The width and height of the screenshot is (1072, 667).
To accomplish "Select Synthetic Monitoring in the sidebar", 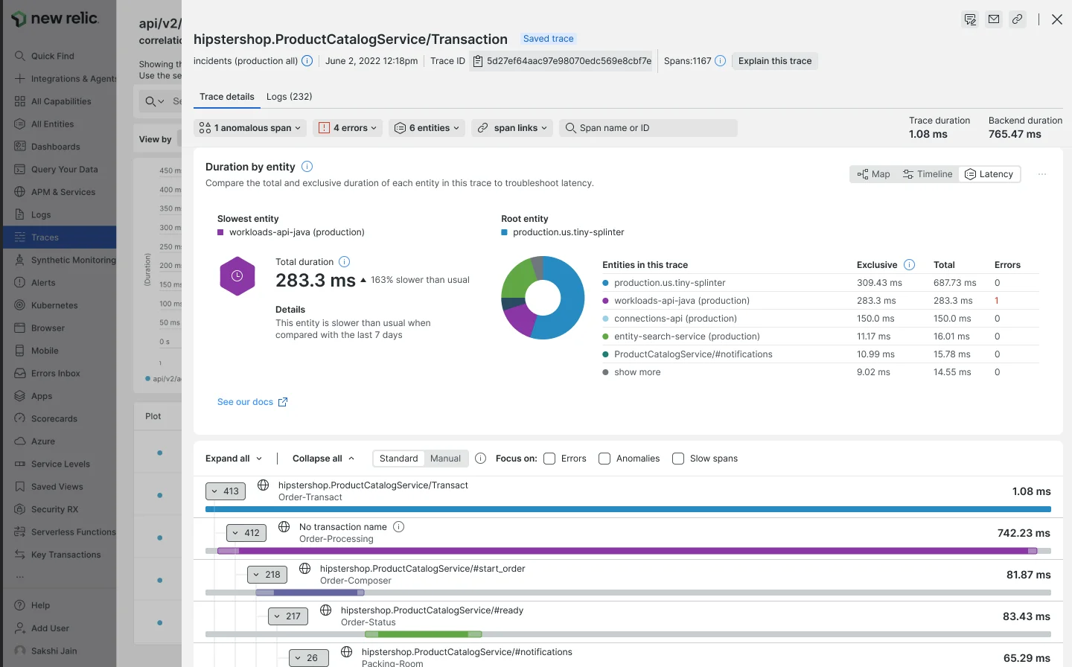I will pos(71,260).
